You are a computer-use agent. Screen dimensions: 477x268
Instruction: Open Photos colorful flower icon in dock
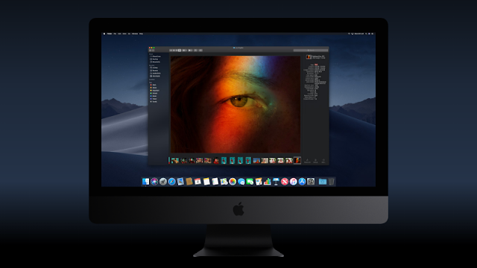click(233, 182)
